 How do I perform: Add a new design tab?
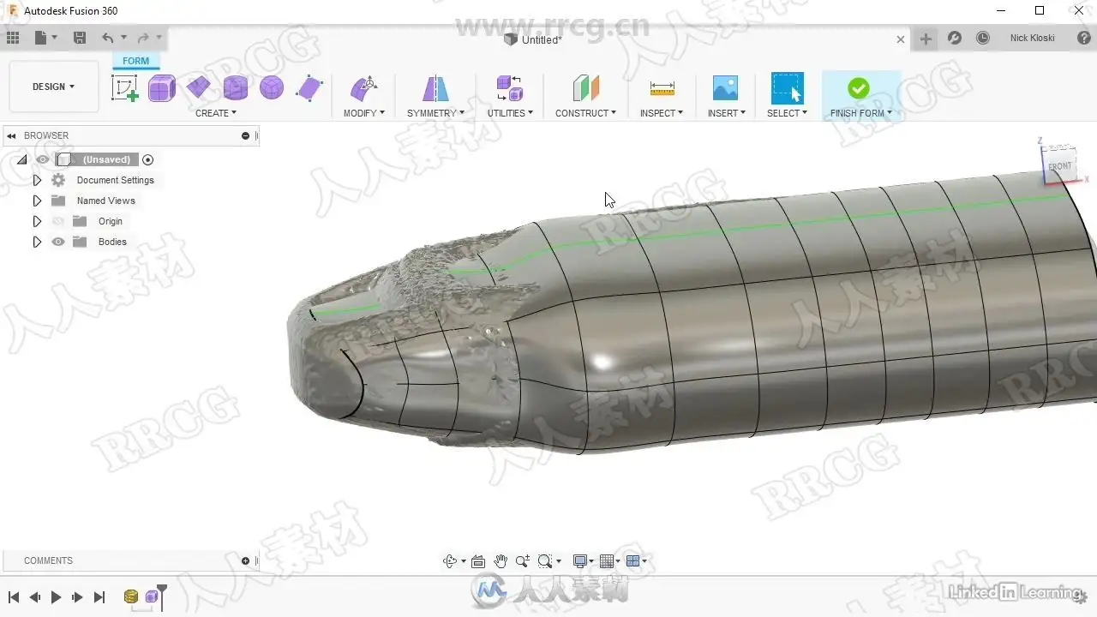(x=926, y=39)
